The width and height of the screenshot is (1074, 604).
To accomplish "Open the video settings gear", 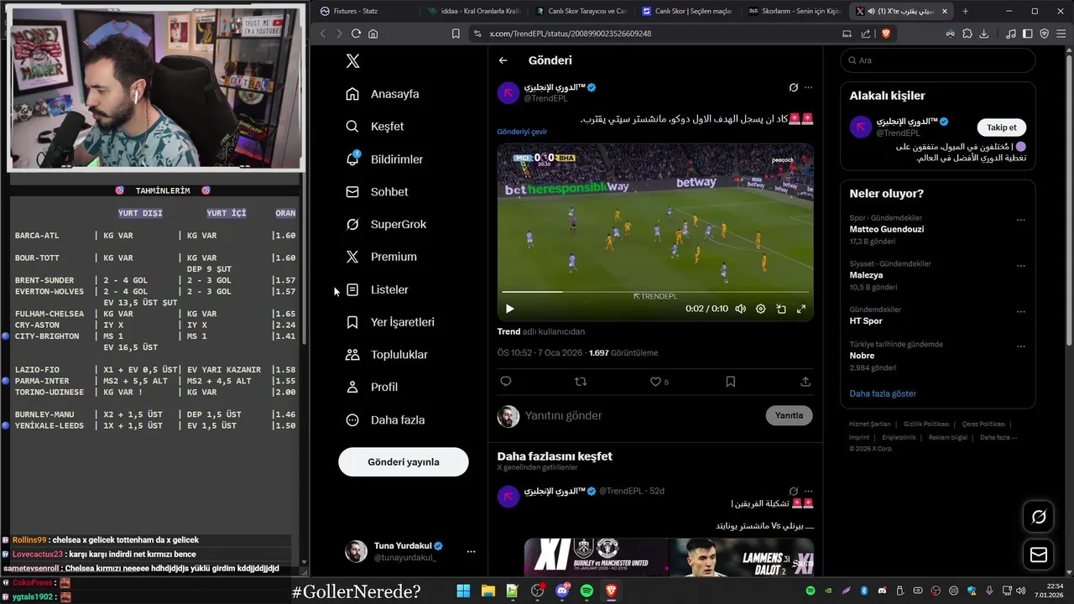I will tap(760, 309).
